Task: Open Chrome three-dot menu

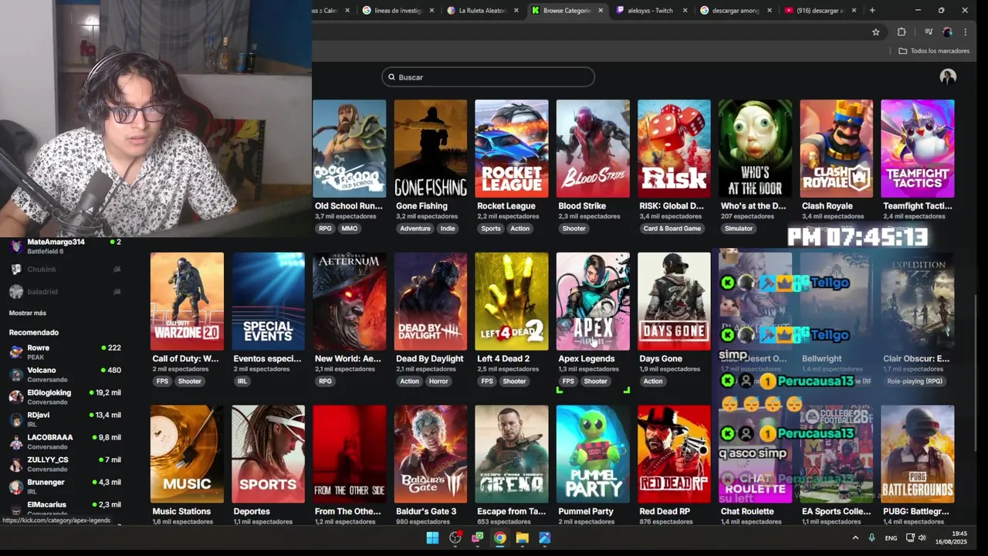Action: [x=965, y=32]
